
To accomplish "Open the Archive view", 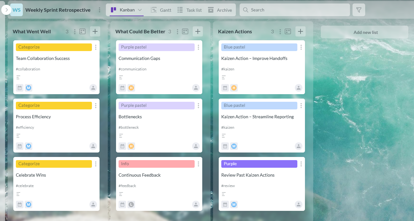I will click(x=220, y=10).
